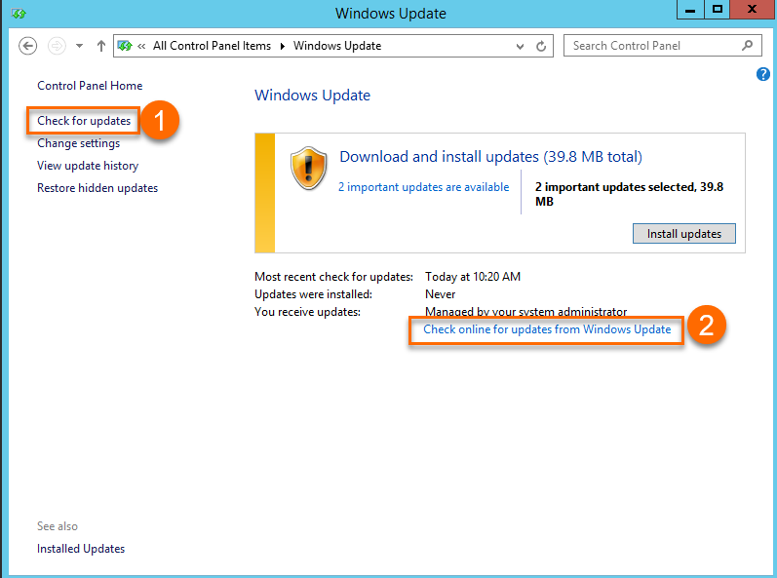The height and width of the screenshot is (578, 777).
Task: Go up one level with Up arrow
Action: [101, 46]
